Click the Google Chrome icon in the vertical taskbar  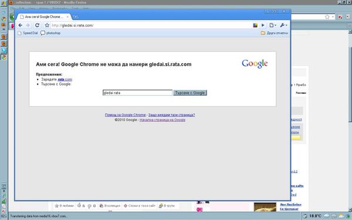4,57
